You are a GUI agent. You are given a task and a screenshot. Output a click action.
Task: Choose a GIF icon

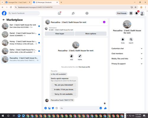click(x=57, y=108)
